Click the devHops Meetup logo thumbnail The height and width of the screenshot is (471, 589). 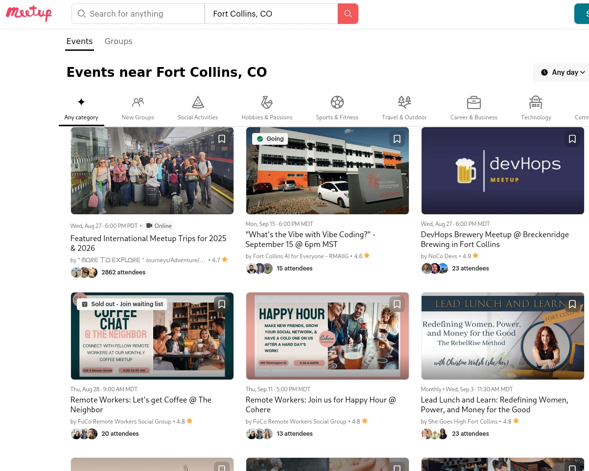pos(503,171)
